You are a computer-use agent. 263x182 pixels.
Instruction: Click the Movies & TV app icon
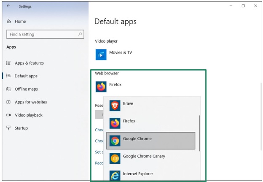click(x=101, y=54)
